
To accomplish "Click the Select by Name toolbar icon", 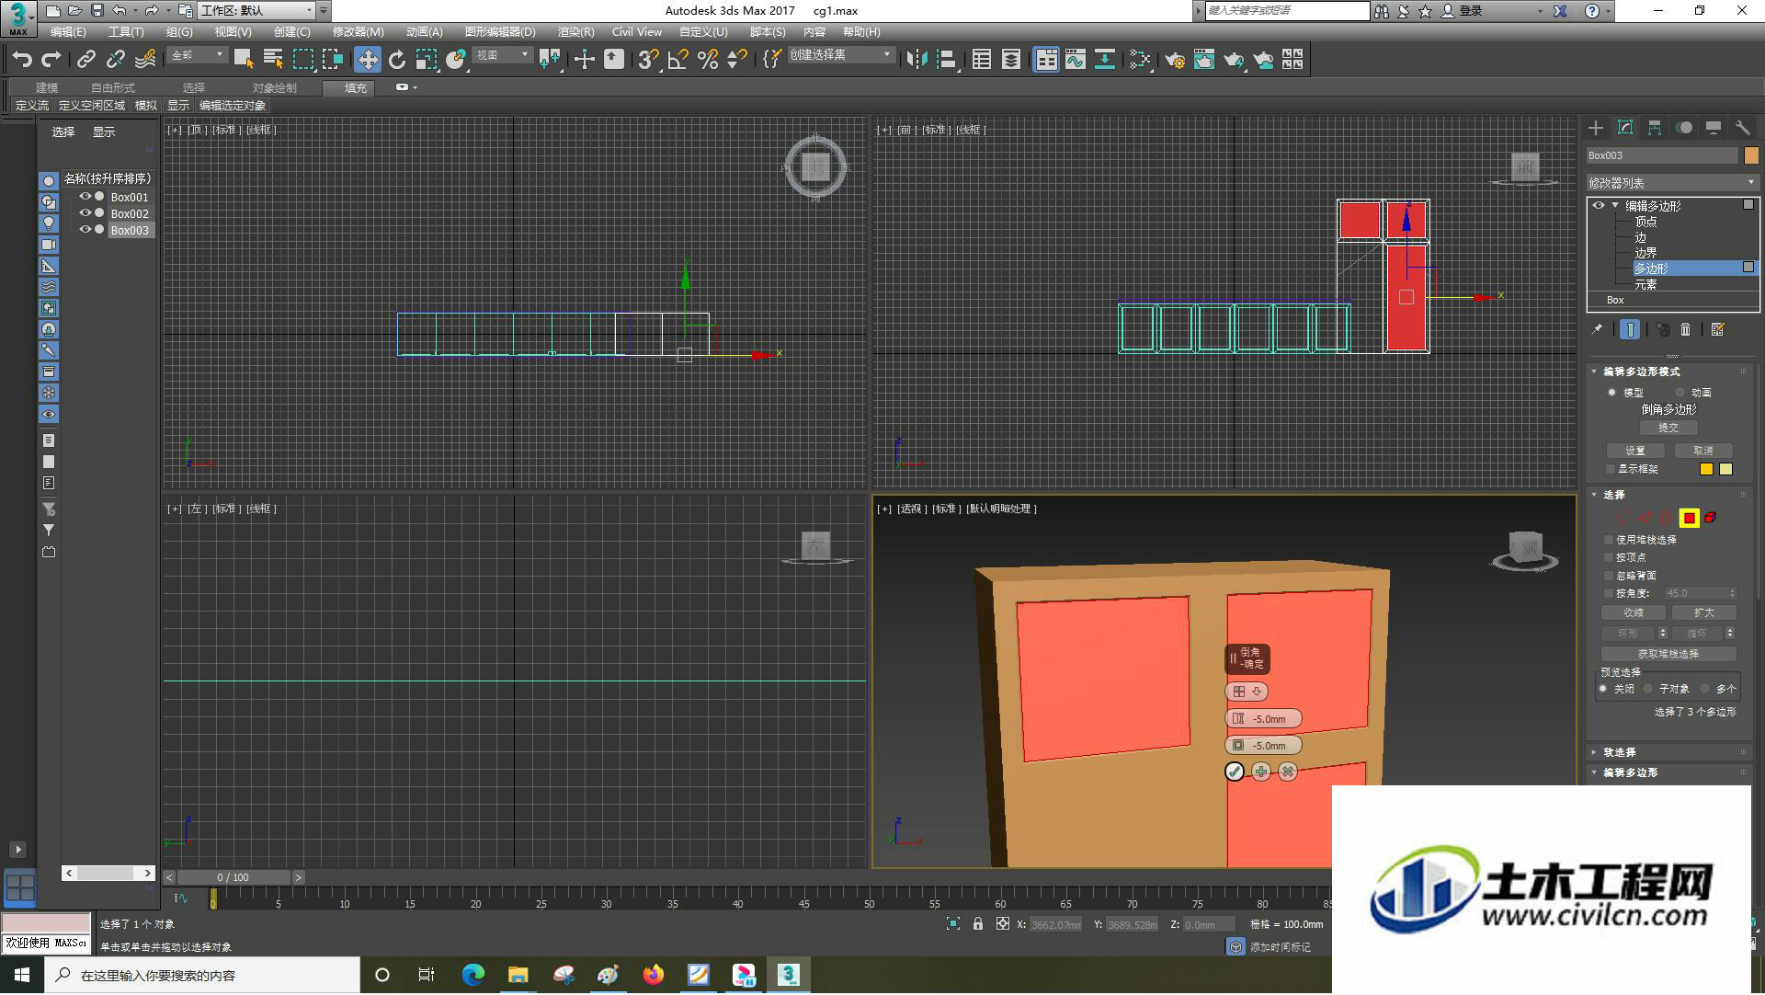I will 273,60.
